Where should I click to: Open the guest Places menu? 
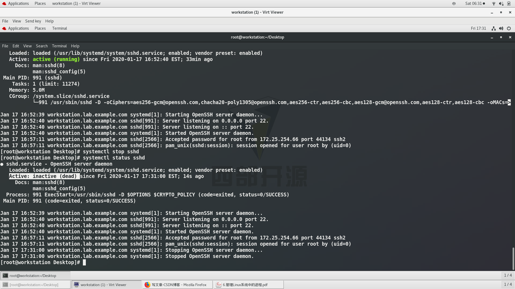(x=40, y=28)
